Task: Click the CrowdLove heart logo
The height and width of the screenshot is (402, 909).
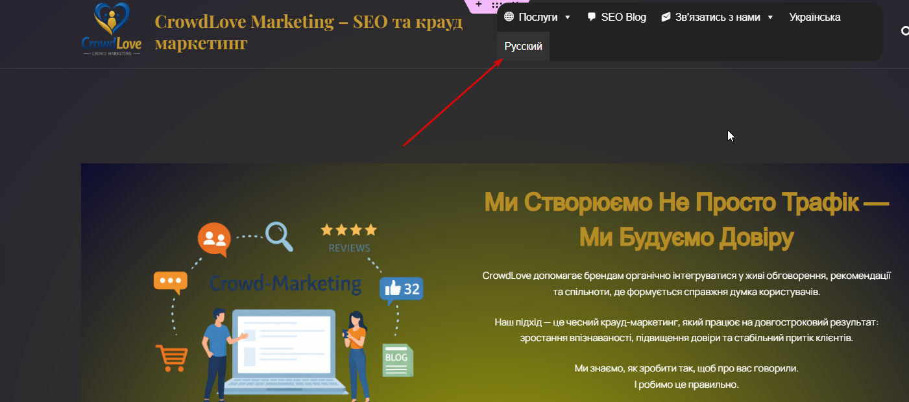Action: [x=112, y=29]
